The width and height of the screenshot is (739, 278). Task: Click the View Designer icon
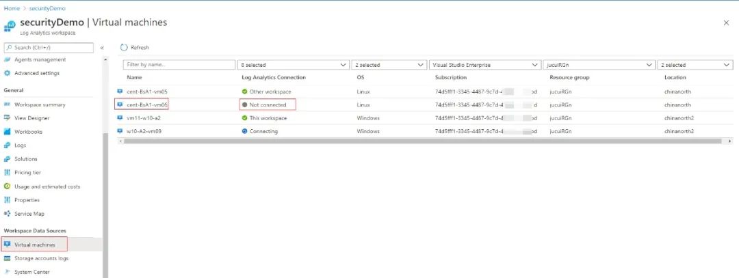(x=7, y=118)
